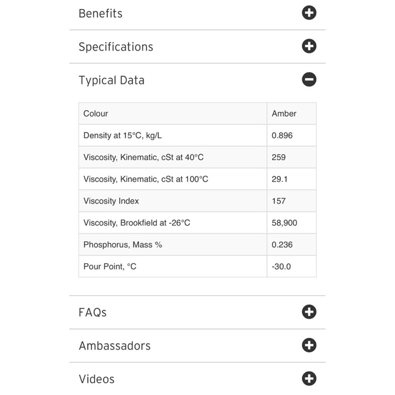Show Videos section with plus icon

pos(309,378)
